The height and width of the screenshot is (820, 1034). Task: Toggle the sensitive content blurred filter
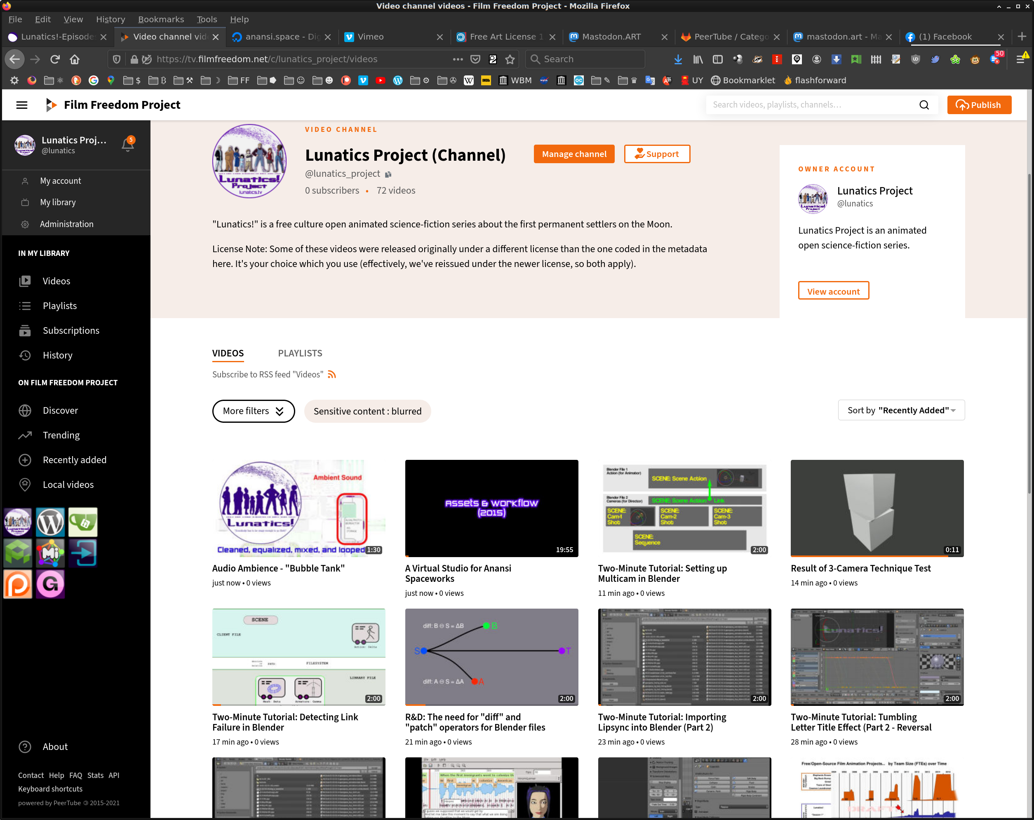click(367, 411)
